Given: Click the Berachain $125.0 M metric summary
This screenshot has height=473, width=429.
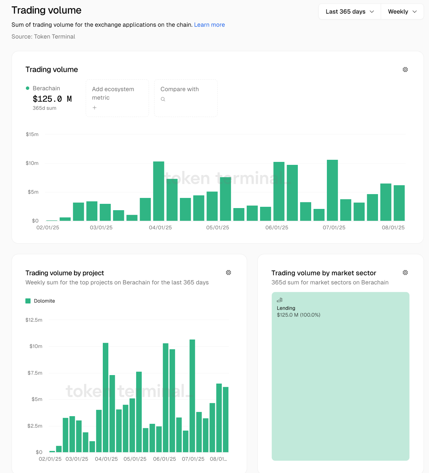Looking at the screenshot, I should click(x=52, y=98).
